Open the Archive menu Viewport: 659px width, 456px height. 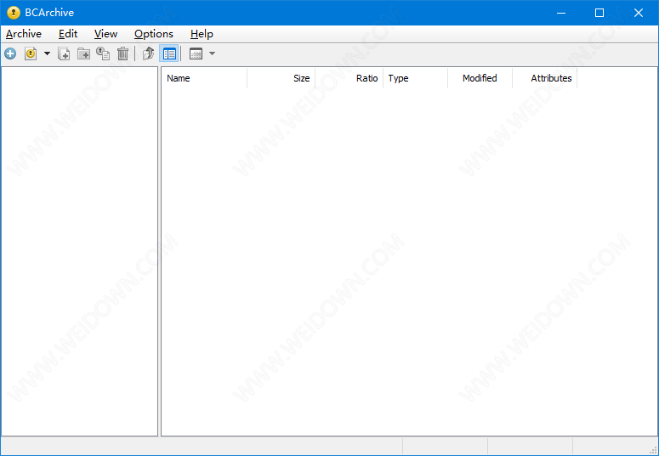(24, 34)
